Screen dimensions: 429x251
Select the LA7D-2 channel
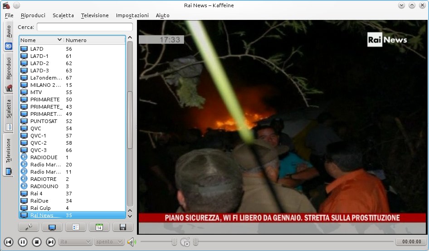pyautogui.click(x=72, y=63)
